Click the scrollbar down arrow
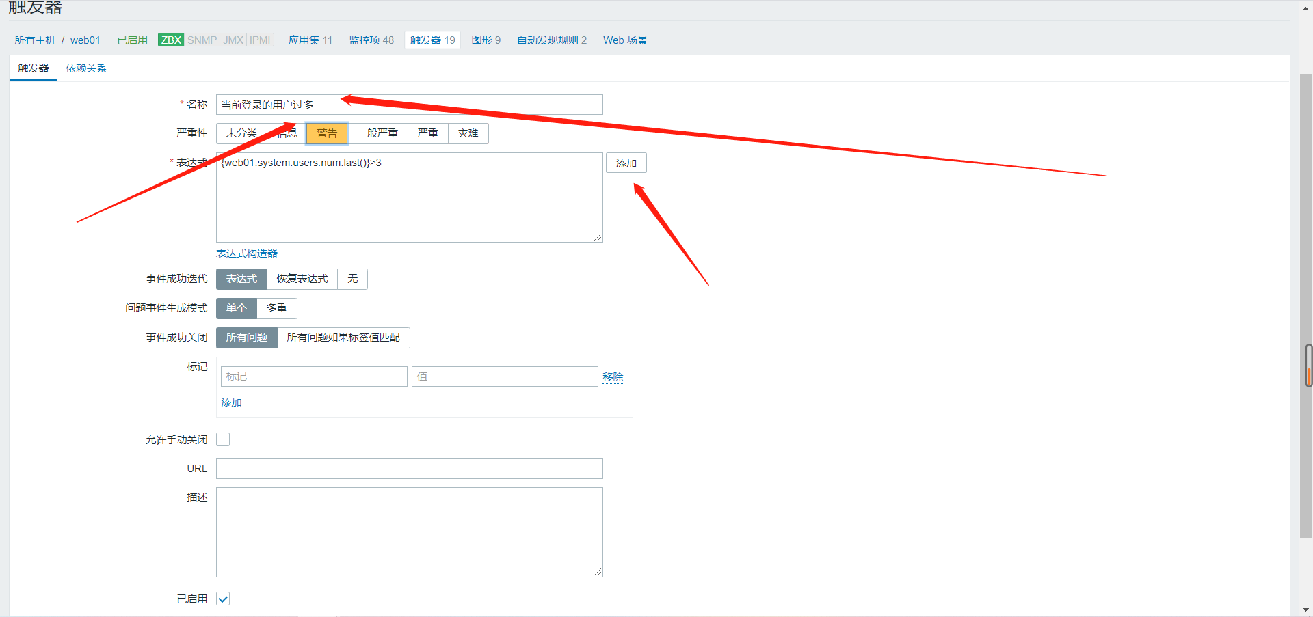The image size is (1313, 617). (x=1305, y=609)
